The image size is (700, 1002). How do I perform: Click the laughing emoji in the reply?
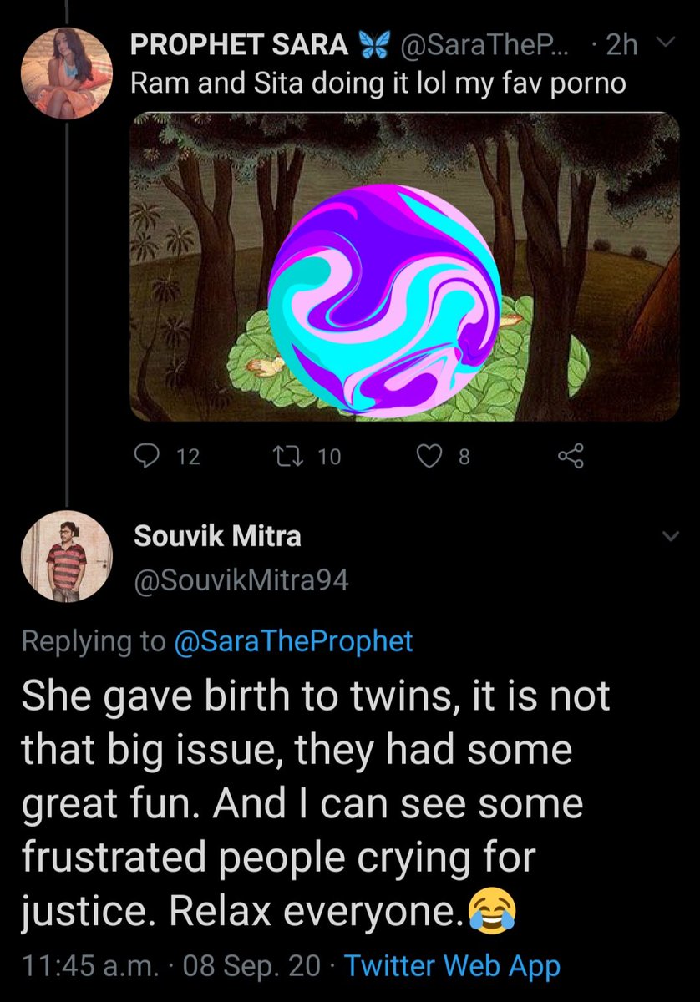493,908
